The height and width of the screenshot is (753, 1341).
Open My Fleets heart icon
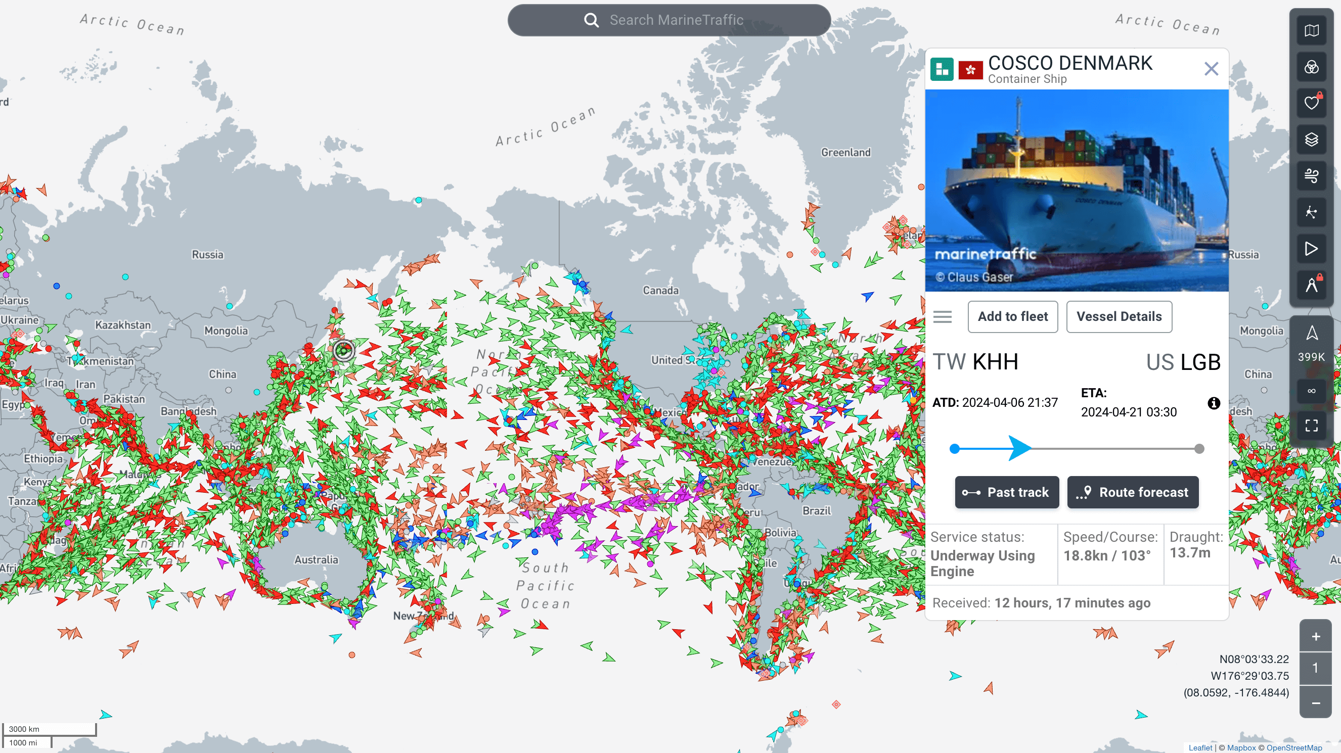pos(1311,103)
